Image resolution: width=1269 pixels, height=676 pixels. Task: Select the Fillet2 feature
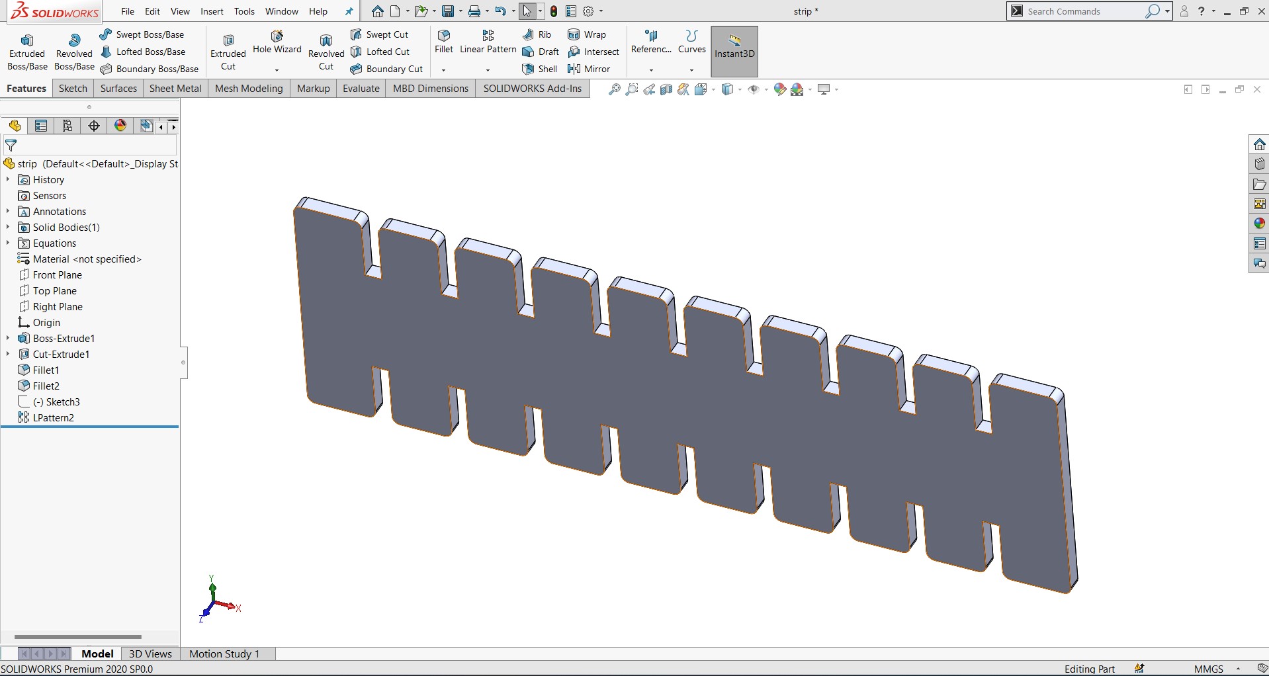[x=39, y=386]
